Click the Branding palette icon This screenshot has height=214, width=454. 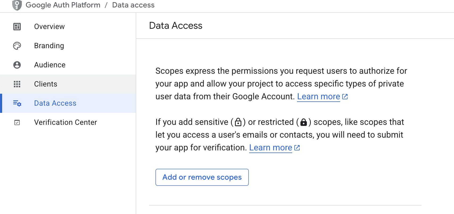click(x=17, y=46)
